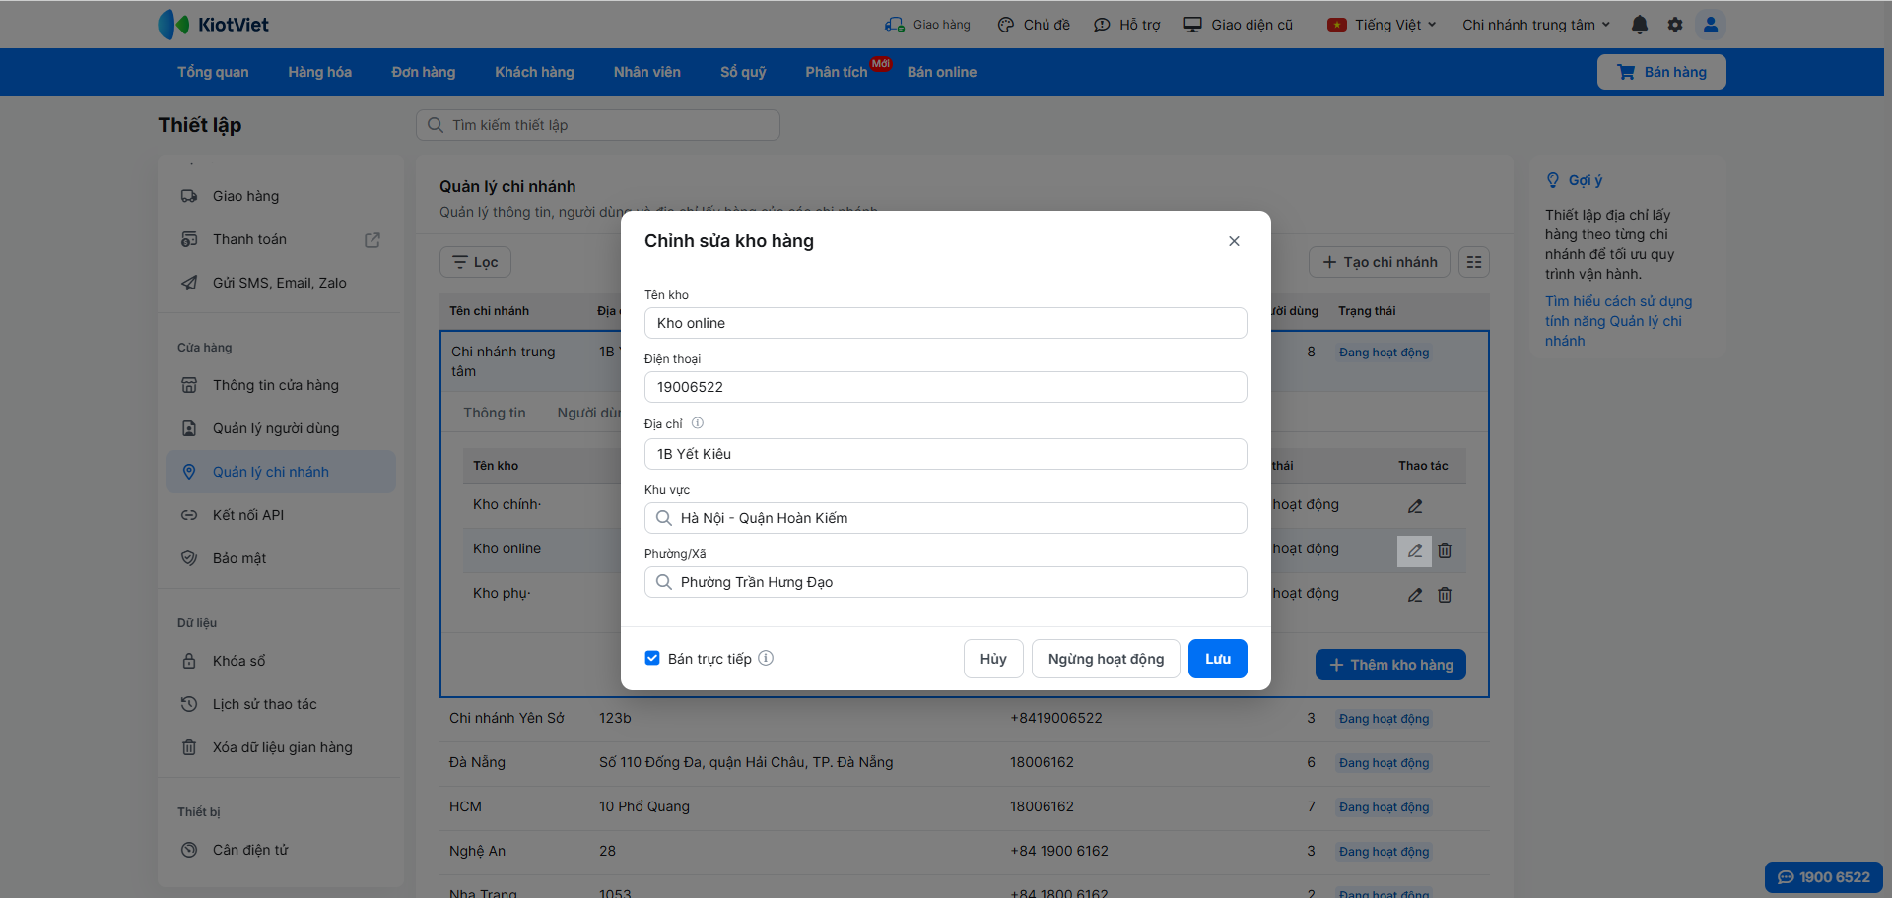
Task: Open Nhân viên menu
Action: tap(647, 72)
